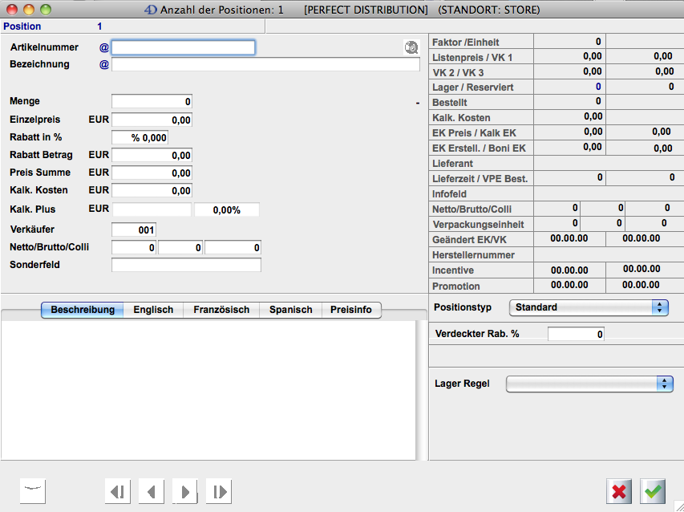Image resolution: width=684 pixels, height=512 pixels.
Task: Select the Französisch tab
Action: [221, 310]
